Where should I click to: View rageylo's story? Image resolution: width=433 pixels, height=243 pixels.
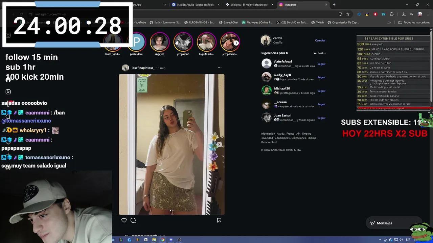point(160,42)
